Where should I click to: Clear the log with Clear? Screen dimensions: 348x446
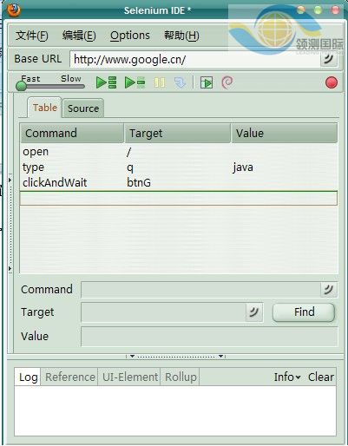tap(321, 377)
